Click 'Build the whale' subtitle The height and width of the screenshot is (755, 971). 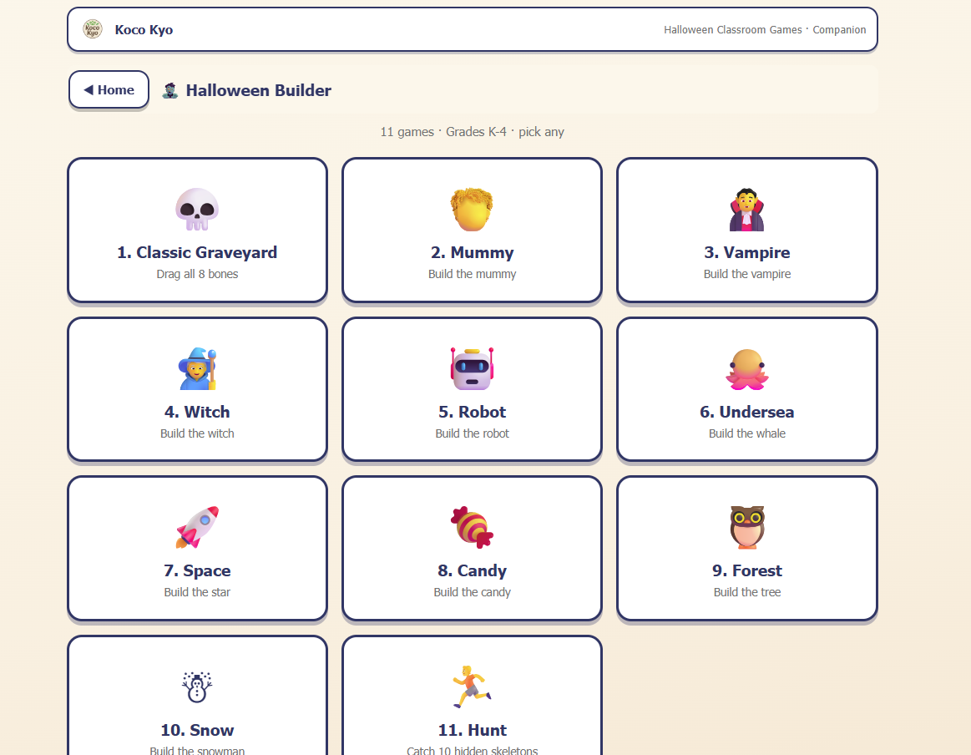[747, 433]
